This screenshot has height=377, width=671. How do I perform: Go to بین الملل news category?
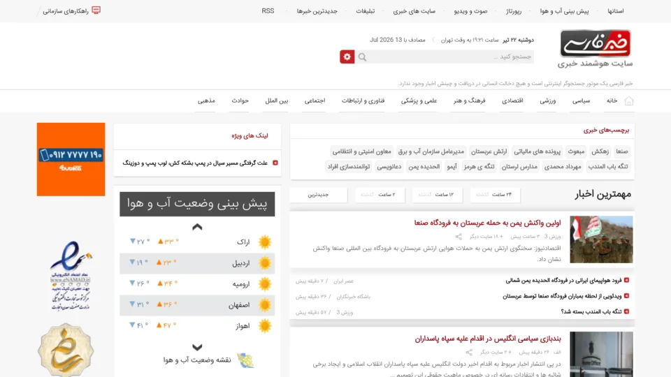[277, 101]
